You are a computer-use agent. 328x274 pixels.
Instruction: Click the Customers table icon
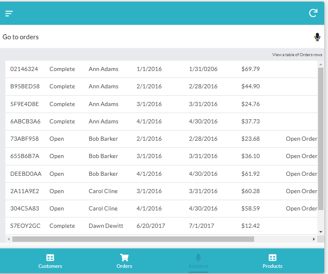[x=50, y=257]
